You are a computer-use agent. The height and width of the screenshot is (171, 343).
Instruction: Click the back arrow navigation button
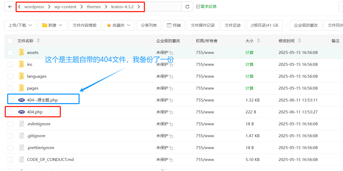pyautogui.click(x=10, y=7)
